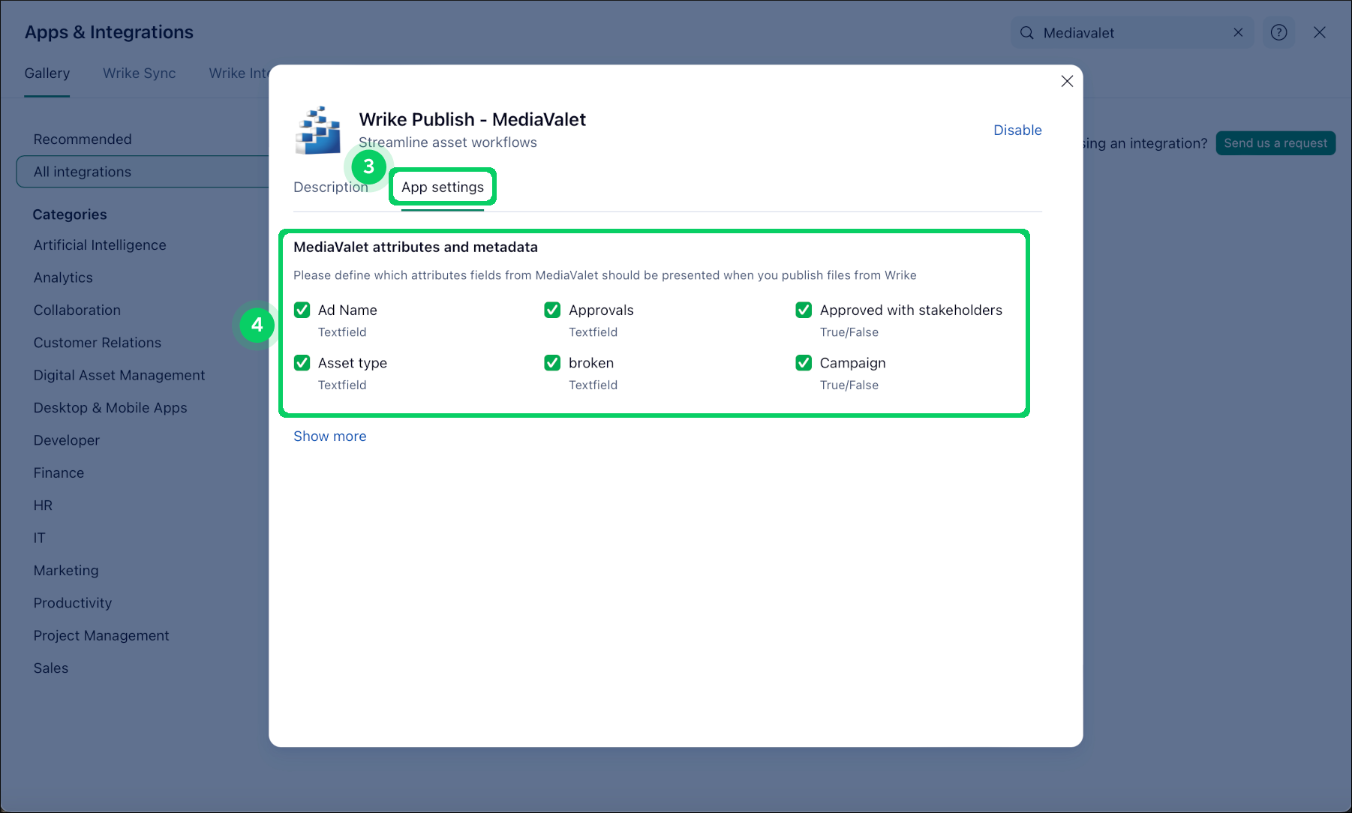Disable the MediaValet integration

[1017, 130]
